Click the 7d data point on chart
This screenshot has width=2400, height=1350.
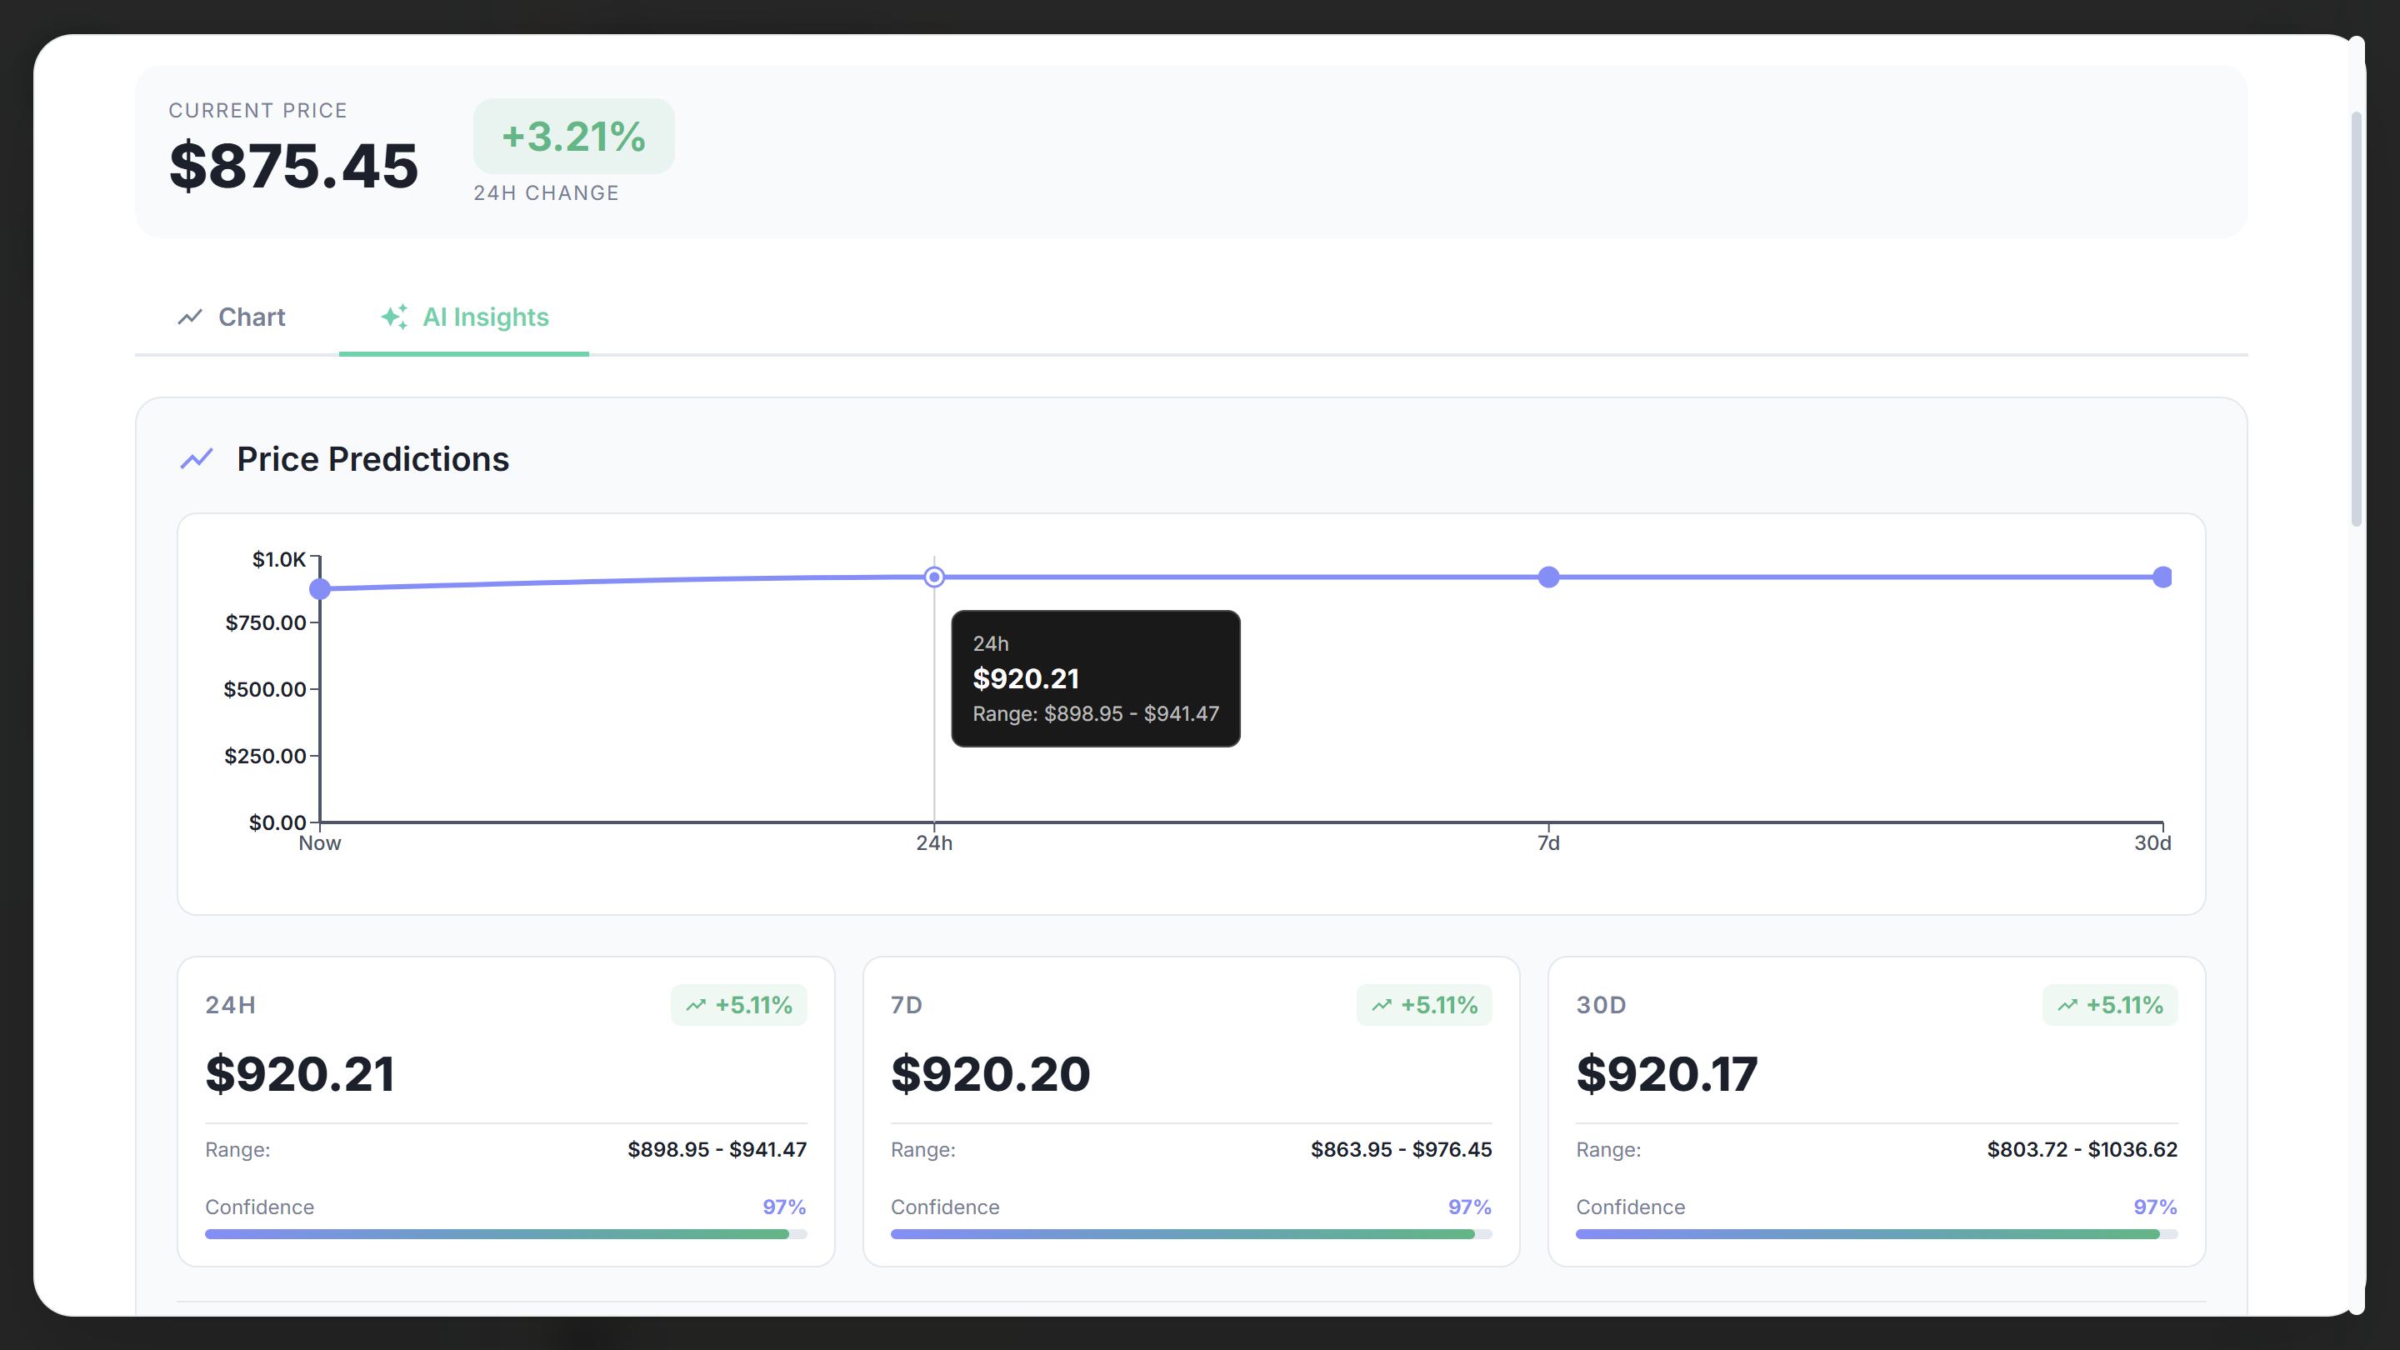pos(1548,577)
